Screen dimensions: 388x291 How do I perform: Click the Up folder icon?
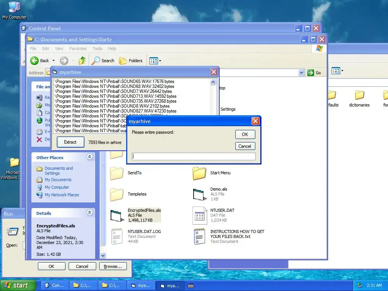point(82,61)
